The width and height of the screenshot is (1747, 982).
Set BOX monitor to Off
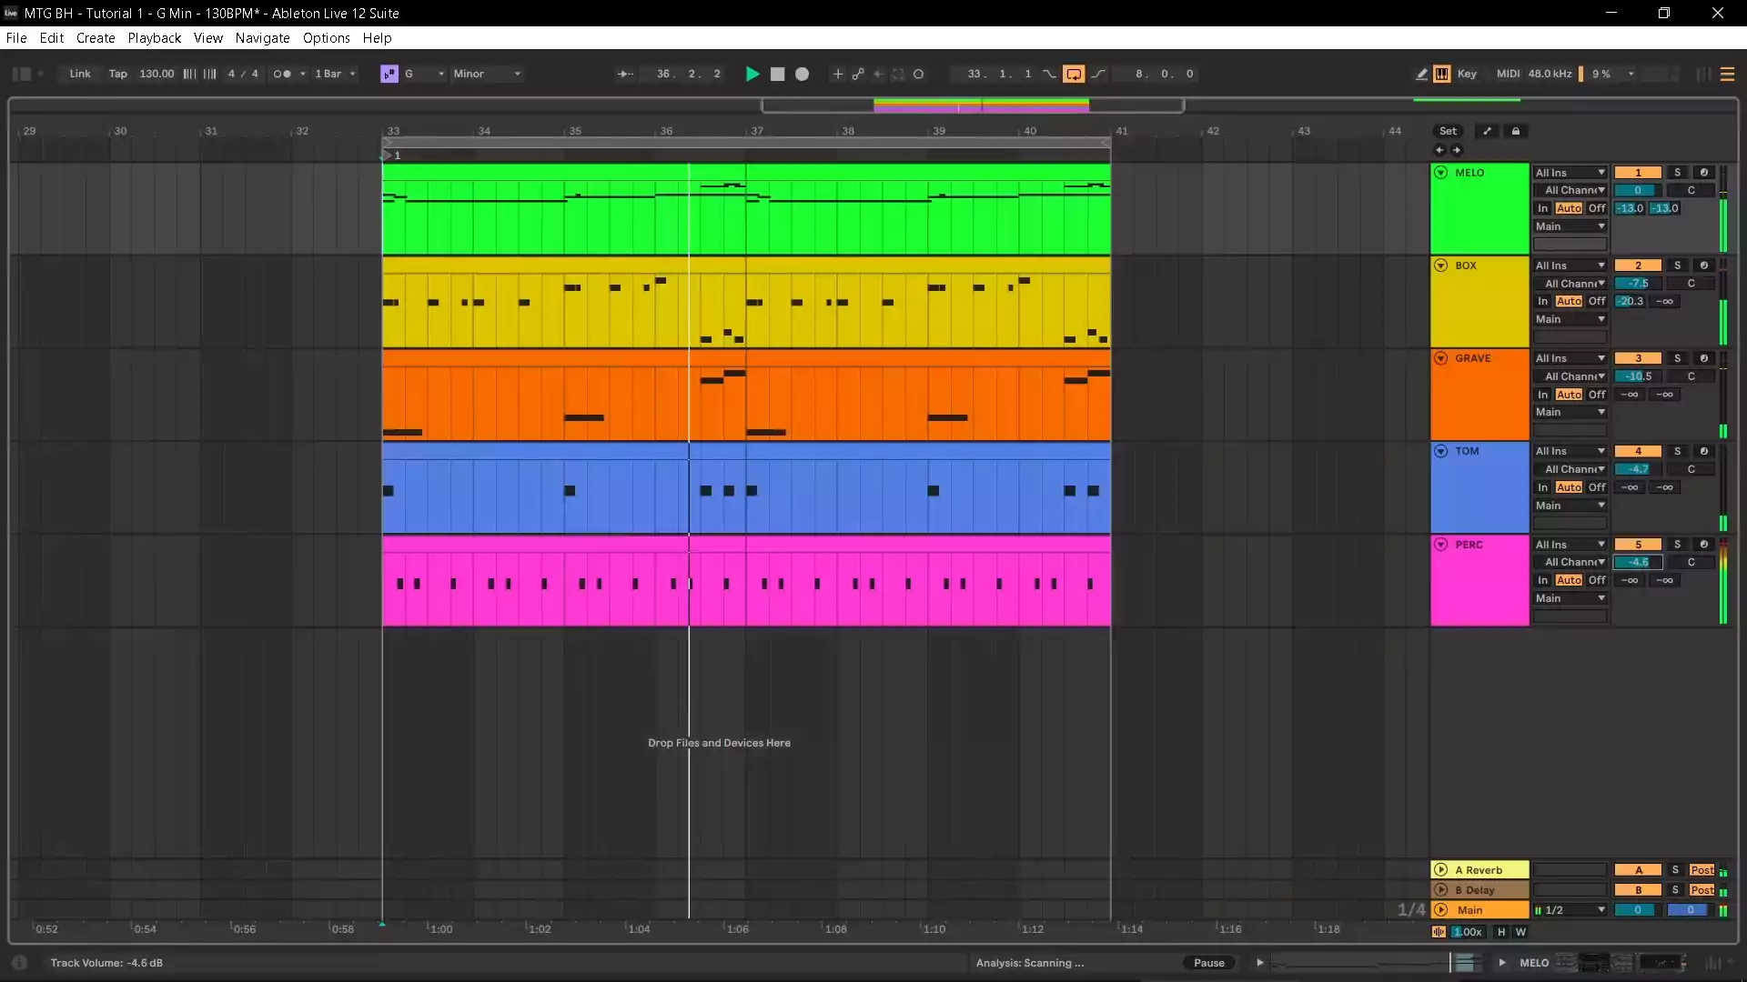(1597, 301)
